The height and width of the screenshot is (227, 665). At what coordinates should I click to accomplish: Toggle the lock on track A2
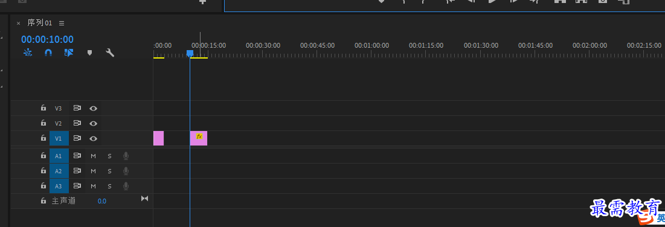point(43,171)
